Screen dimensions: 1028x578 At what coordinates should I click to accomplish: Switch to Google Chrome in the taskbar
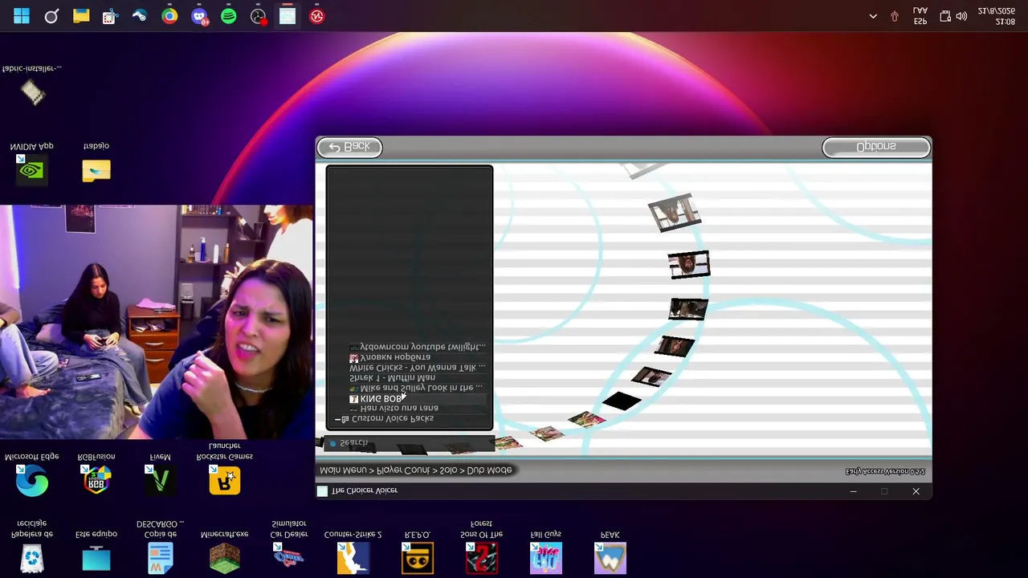coord(169,16)
